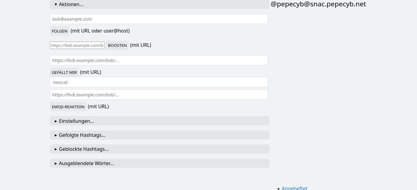Click the triangle arrow beside Geblockte Hashtags
Image resolution: width=417 pixels, height=190 pixels.
(x=56, y=149)
